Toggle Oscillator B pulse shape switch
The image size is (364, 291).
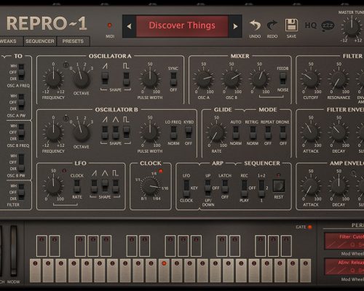pyautogui.click(x=126, y=132)
